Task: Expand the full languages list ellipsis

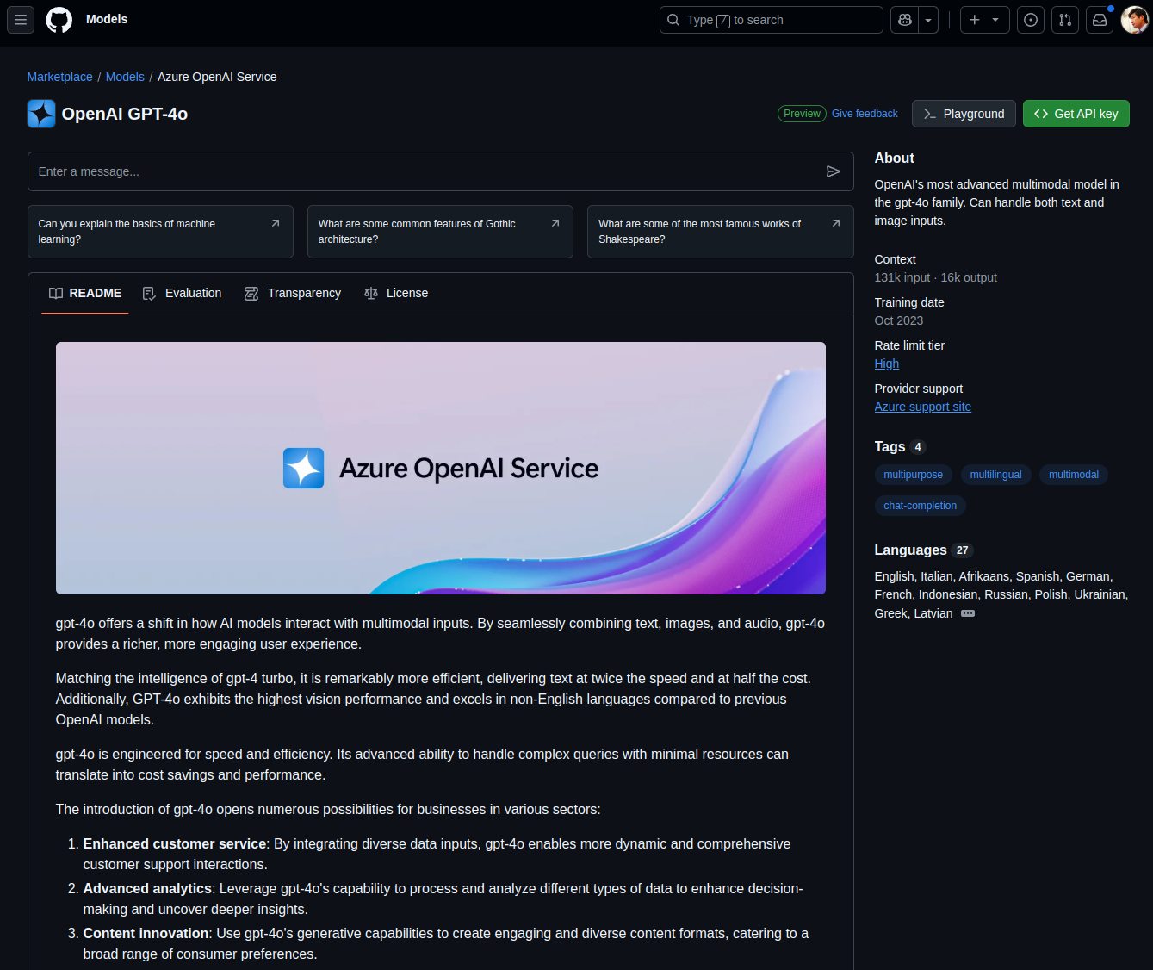Action: tap(968, 613)
